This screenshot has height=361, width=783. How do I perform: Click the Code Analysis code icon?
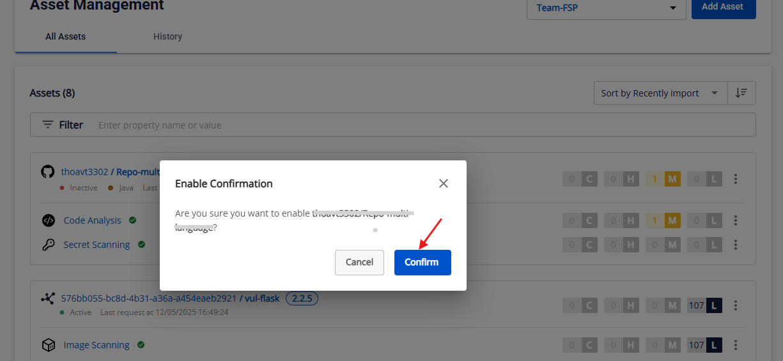[48, 220]
